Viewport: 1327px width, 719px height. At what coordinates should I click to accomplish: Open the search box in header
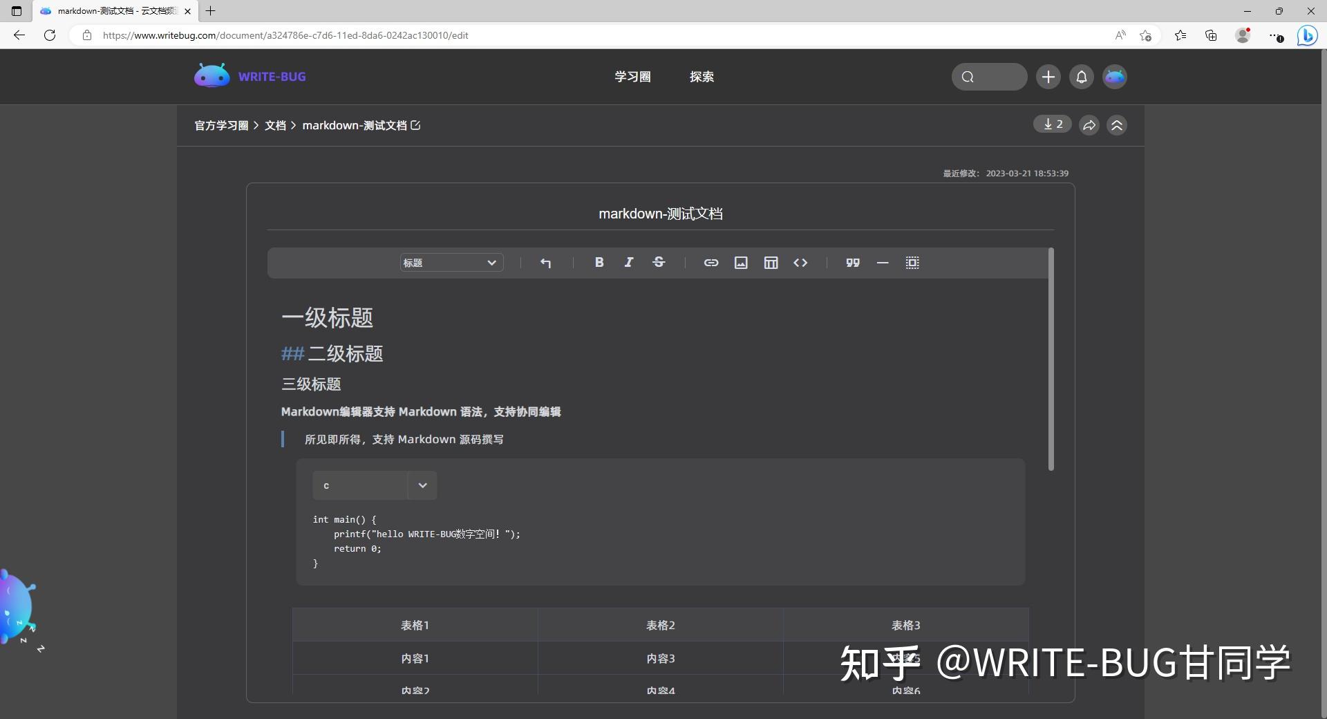point(989,77)
